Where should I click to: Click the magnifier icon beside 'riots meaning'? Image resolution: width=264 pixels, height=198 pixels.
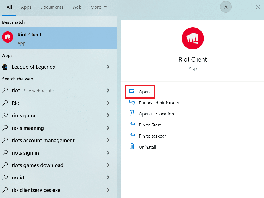(5, 128)
